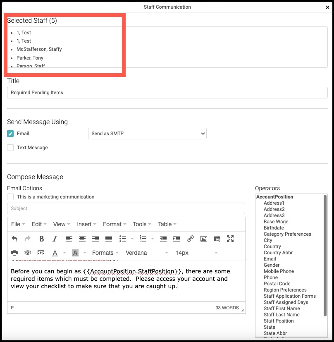The height and width of the screenshot is (342, 334).
Task: Open bulleted list style dropdown arrow
Action: [132, 239]
